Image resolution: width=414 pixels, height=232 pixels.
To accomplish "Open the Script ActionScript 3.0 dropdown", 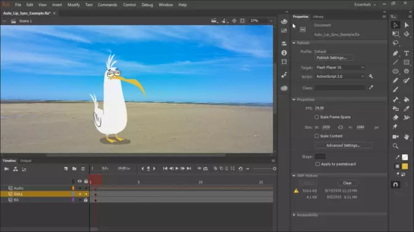I will tap(340, 77).
